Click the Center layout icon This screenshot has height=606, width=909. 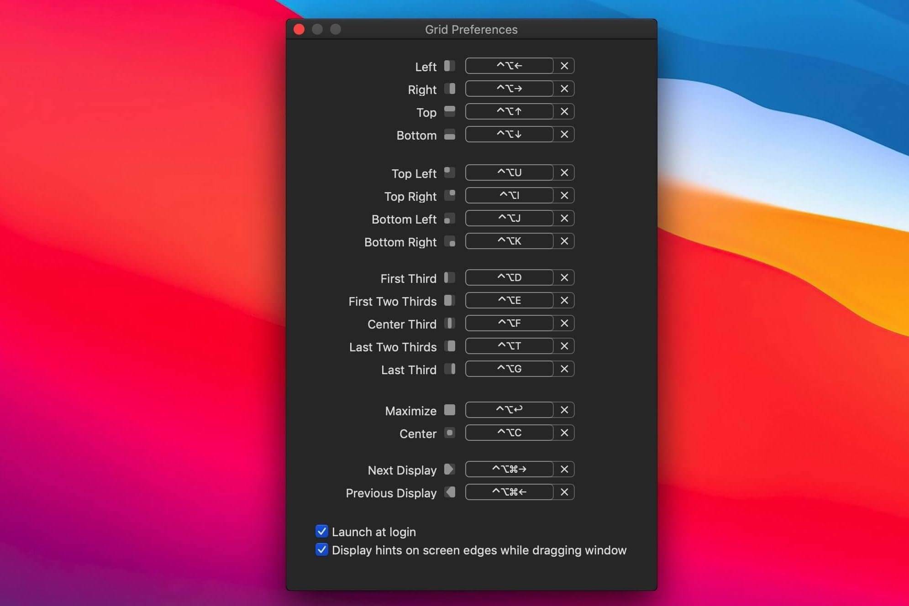click(450, 433)
